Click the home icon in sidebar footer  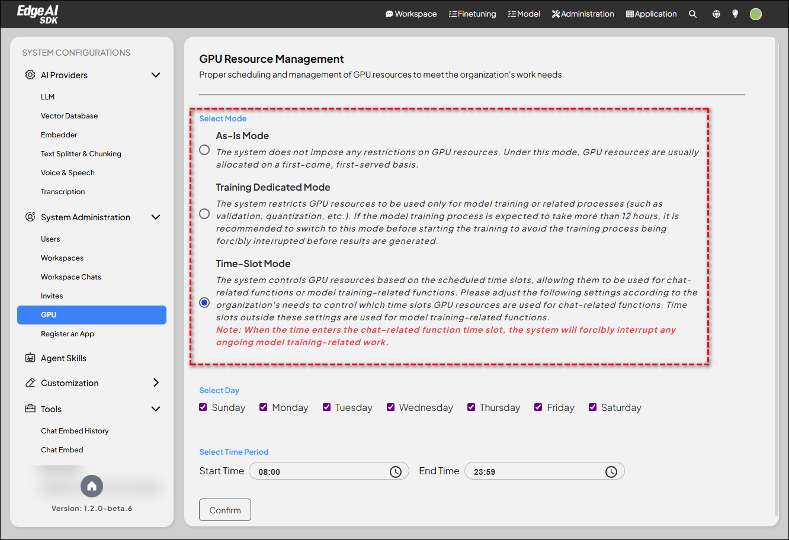click(92, 486)
